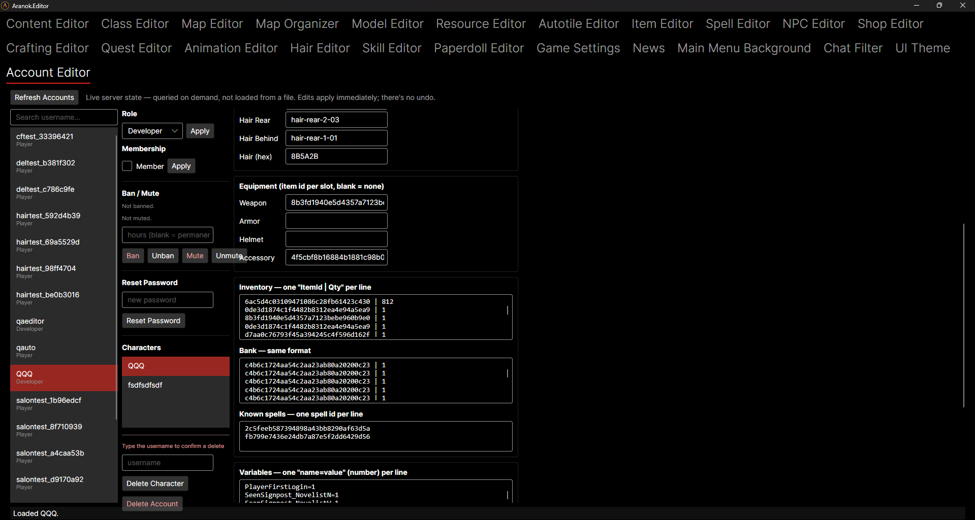
Task: Apply the selected role
Action: pyautogui.click(x=200, y=131)
